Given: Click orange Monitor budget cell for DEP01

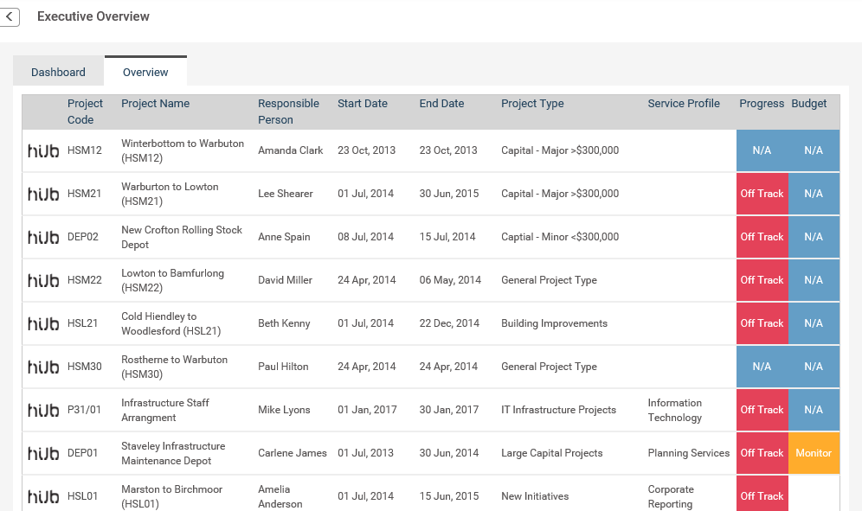Looking at the screenshot, I should (814, 453).
